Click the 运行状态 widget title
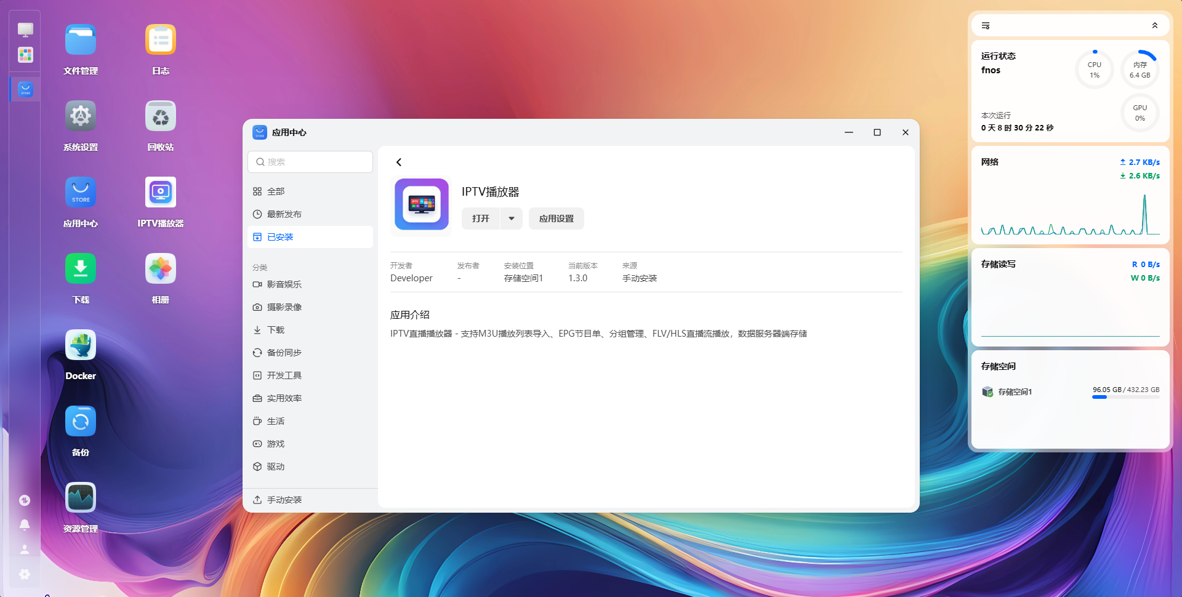This screenshot has width=1182, height=597. click(x=999, y=56)
